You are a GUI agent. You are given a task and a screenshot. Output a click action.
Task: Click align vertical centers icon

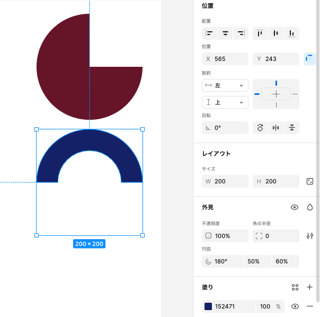pyautogui.click(x=275, y=33)
